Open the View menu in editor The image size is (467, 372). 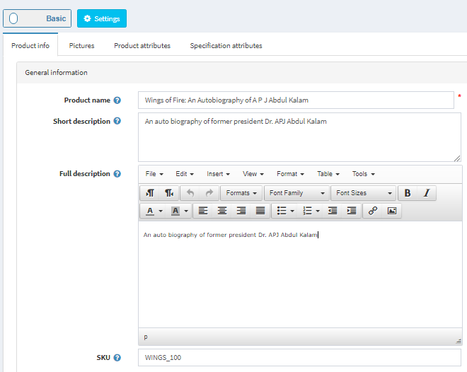(253, 174)
